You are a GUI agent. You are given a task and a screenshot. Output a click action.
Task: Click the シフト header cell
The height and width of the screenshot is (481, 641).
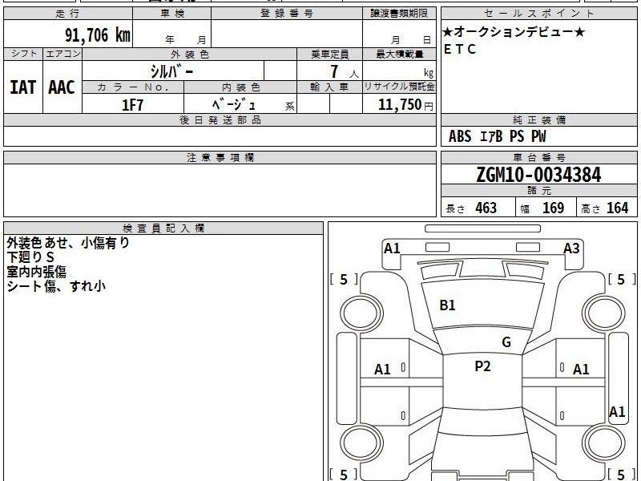(x=23, y=54)
